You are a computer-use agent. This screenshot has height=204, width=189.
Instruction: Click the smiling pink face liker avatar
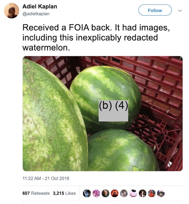pyautogui.click(x=133, y=193)
